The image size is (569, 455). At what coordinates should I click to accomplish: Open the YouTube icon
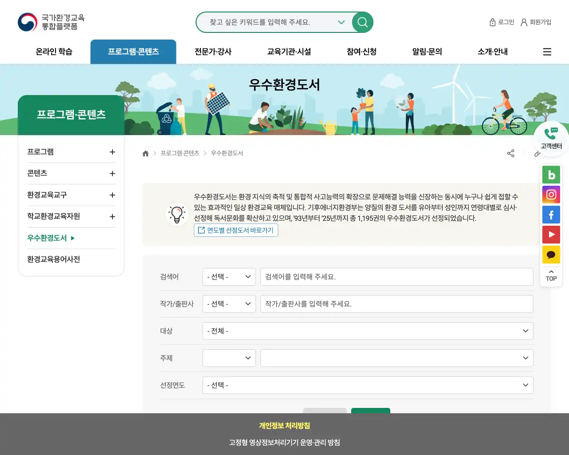pos(551,235)
